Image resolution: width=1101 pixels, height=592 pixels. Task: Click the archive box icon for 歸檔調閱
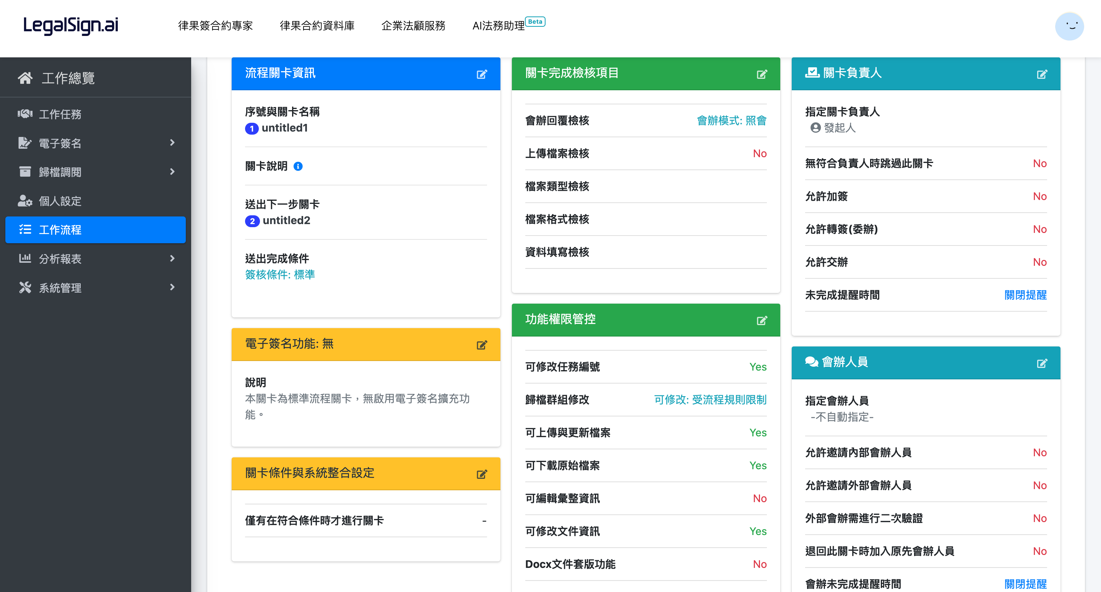click(25, 171)
